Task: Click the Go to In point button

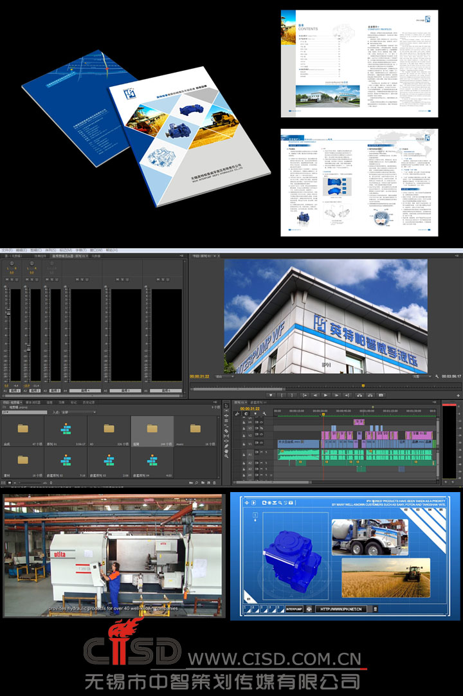Action: click(305, 395)
